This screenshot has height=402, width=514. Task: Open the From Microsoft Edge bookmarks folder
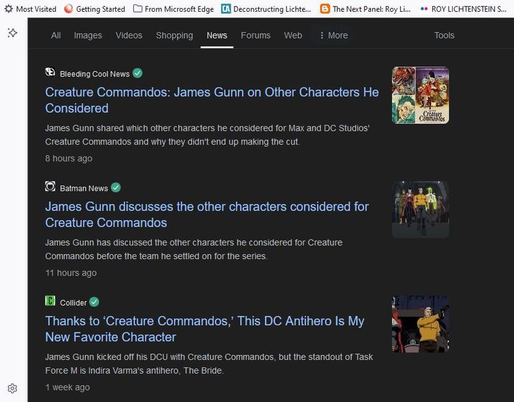point(173,9)
